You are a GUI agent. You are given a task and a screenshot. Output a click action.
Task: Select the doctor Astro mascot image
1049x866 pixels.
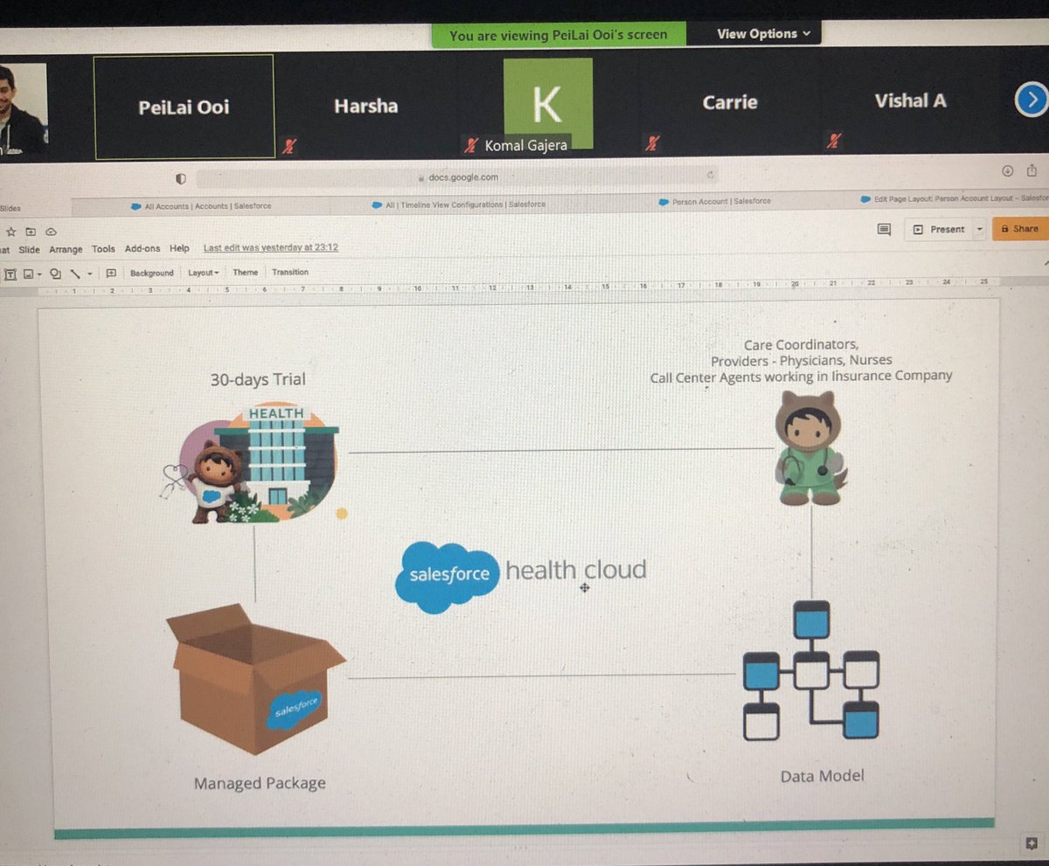811,447
